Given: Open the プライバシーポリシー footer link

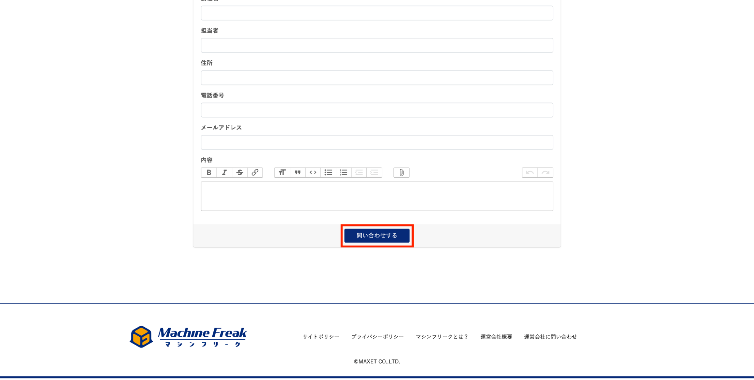Looking at the screenshot, I should click(x=377, y=337).
